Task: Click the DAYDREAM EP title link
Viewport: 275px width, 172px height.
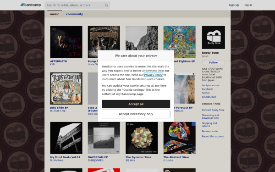Action: (x=98, y=157)
